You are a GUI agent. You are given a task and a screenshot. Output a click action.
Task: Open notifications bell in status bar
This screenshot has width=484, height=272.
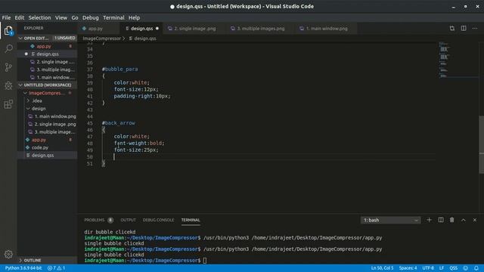point(476,268)
